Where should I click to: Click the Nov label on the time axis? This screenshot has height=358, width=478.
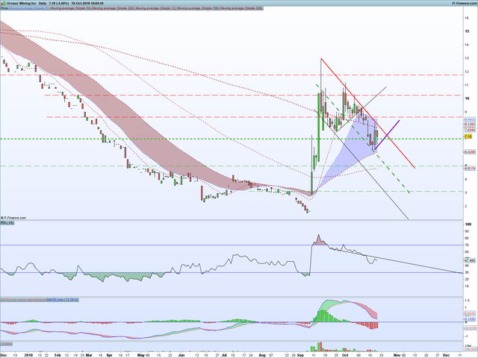pos(397,355)
